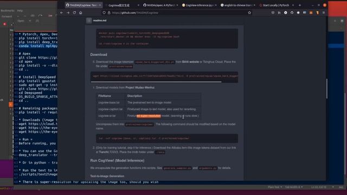Click the GitHub page vertical scrollbar thumb
The width and height of the screenshot is (347, 195).
[326, 88]
